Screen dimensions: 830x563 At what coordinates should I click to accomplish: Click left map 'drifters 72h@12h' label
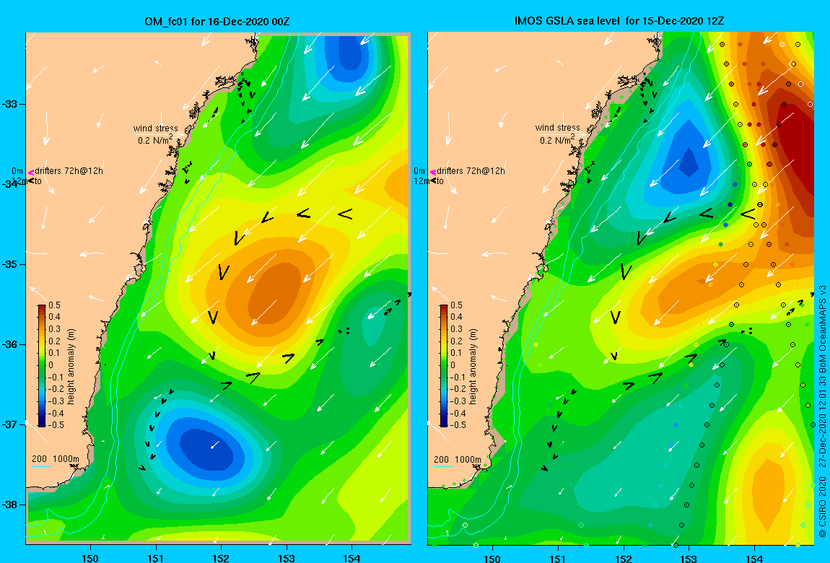[x=69, y=171]
